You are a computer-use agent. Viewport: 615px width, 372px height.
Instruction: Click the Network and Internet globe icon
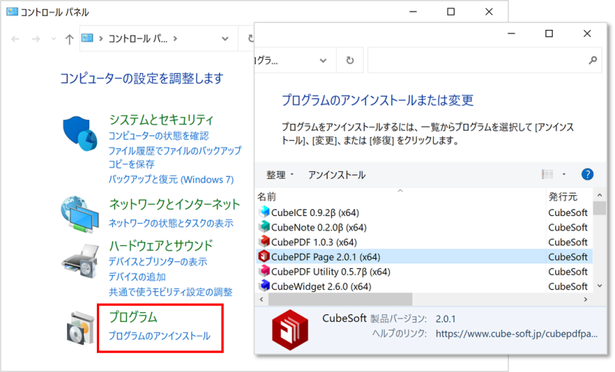[x=80, y=214]
